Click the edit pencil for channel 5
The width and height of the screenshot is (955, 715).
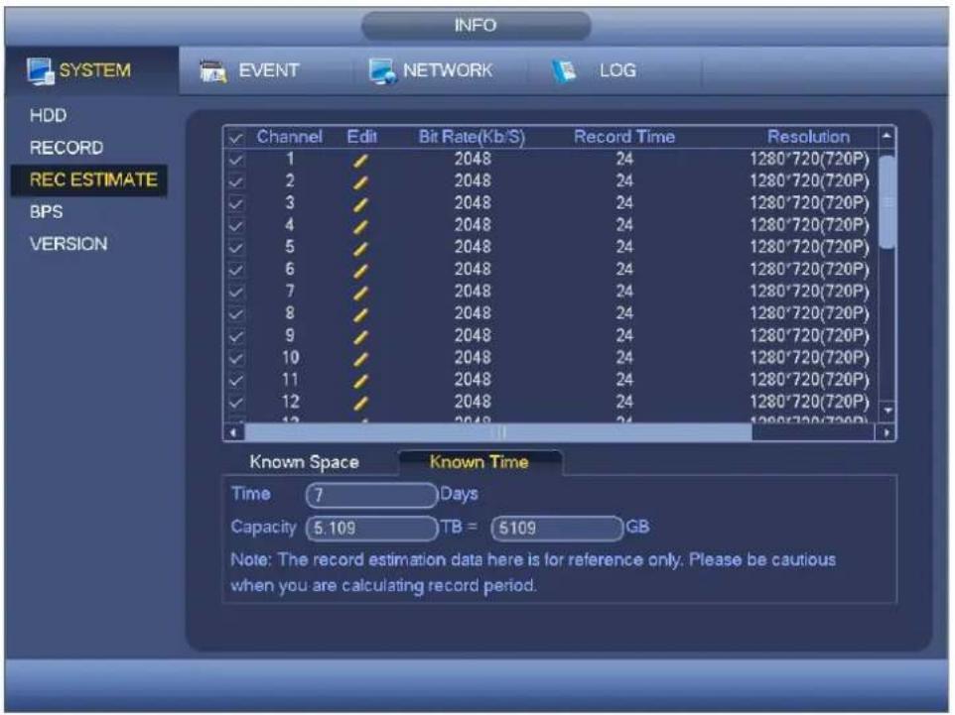point(360,249)
